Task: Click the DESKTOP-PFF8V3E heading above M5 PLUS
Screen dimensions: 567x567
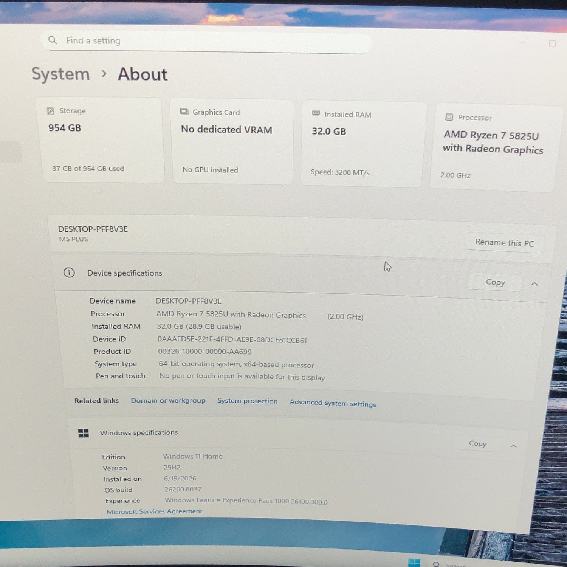Action: (93, 229)
